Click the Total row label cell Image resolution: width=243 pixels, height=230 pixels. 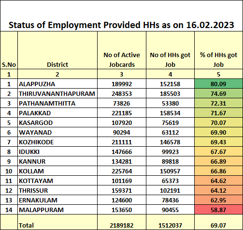57,222
